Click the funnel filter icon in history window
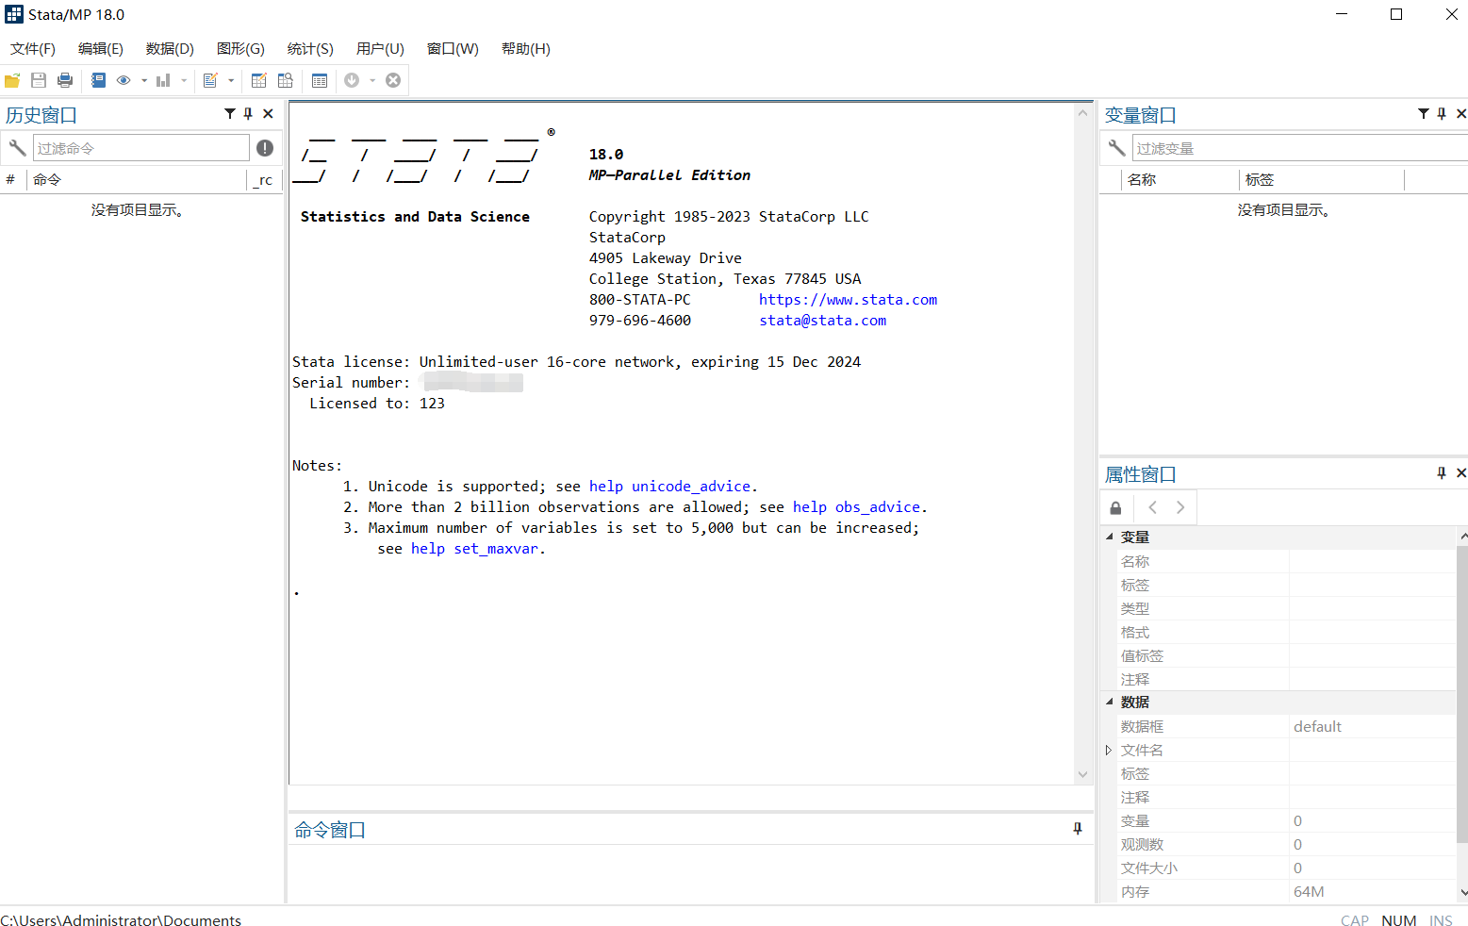1468x926 pixels. [230, 114]
